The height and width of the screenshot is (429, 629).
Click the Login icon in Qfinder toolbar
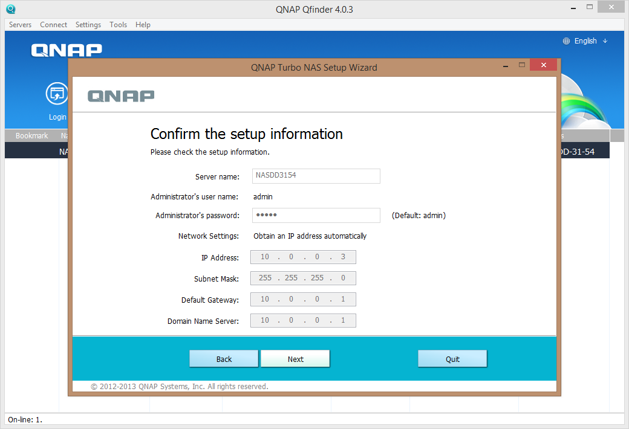pos(57,93)
